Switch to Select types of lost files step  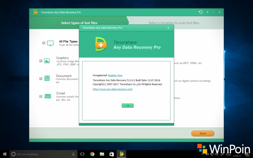pos(79,23)
